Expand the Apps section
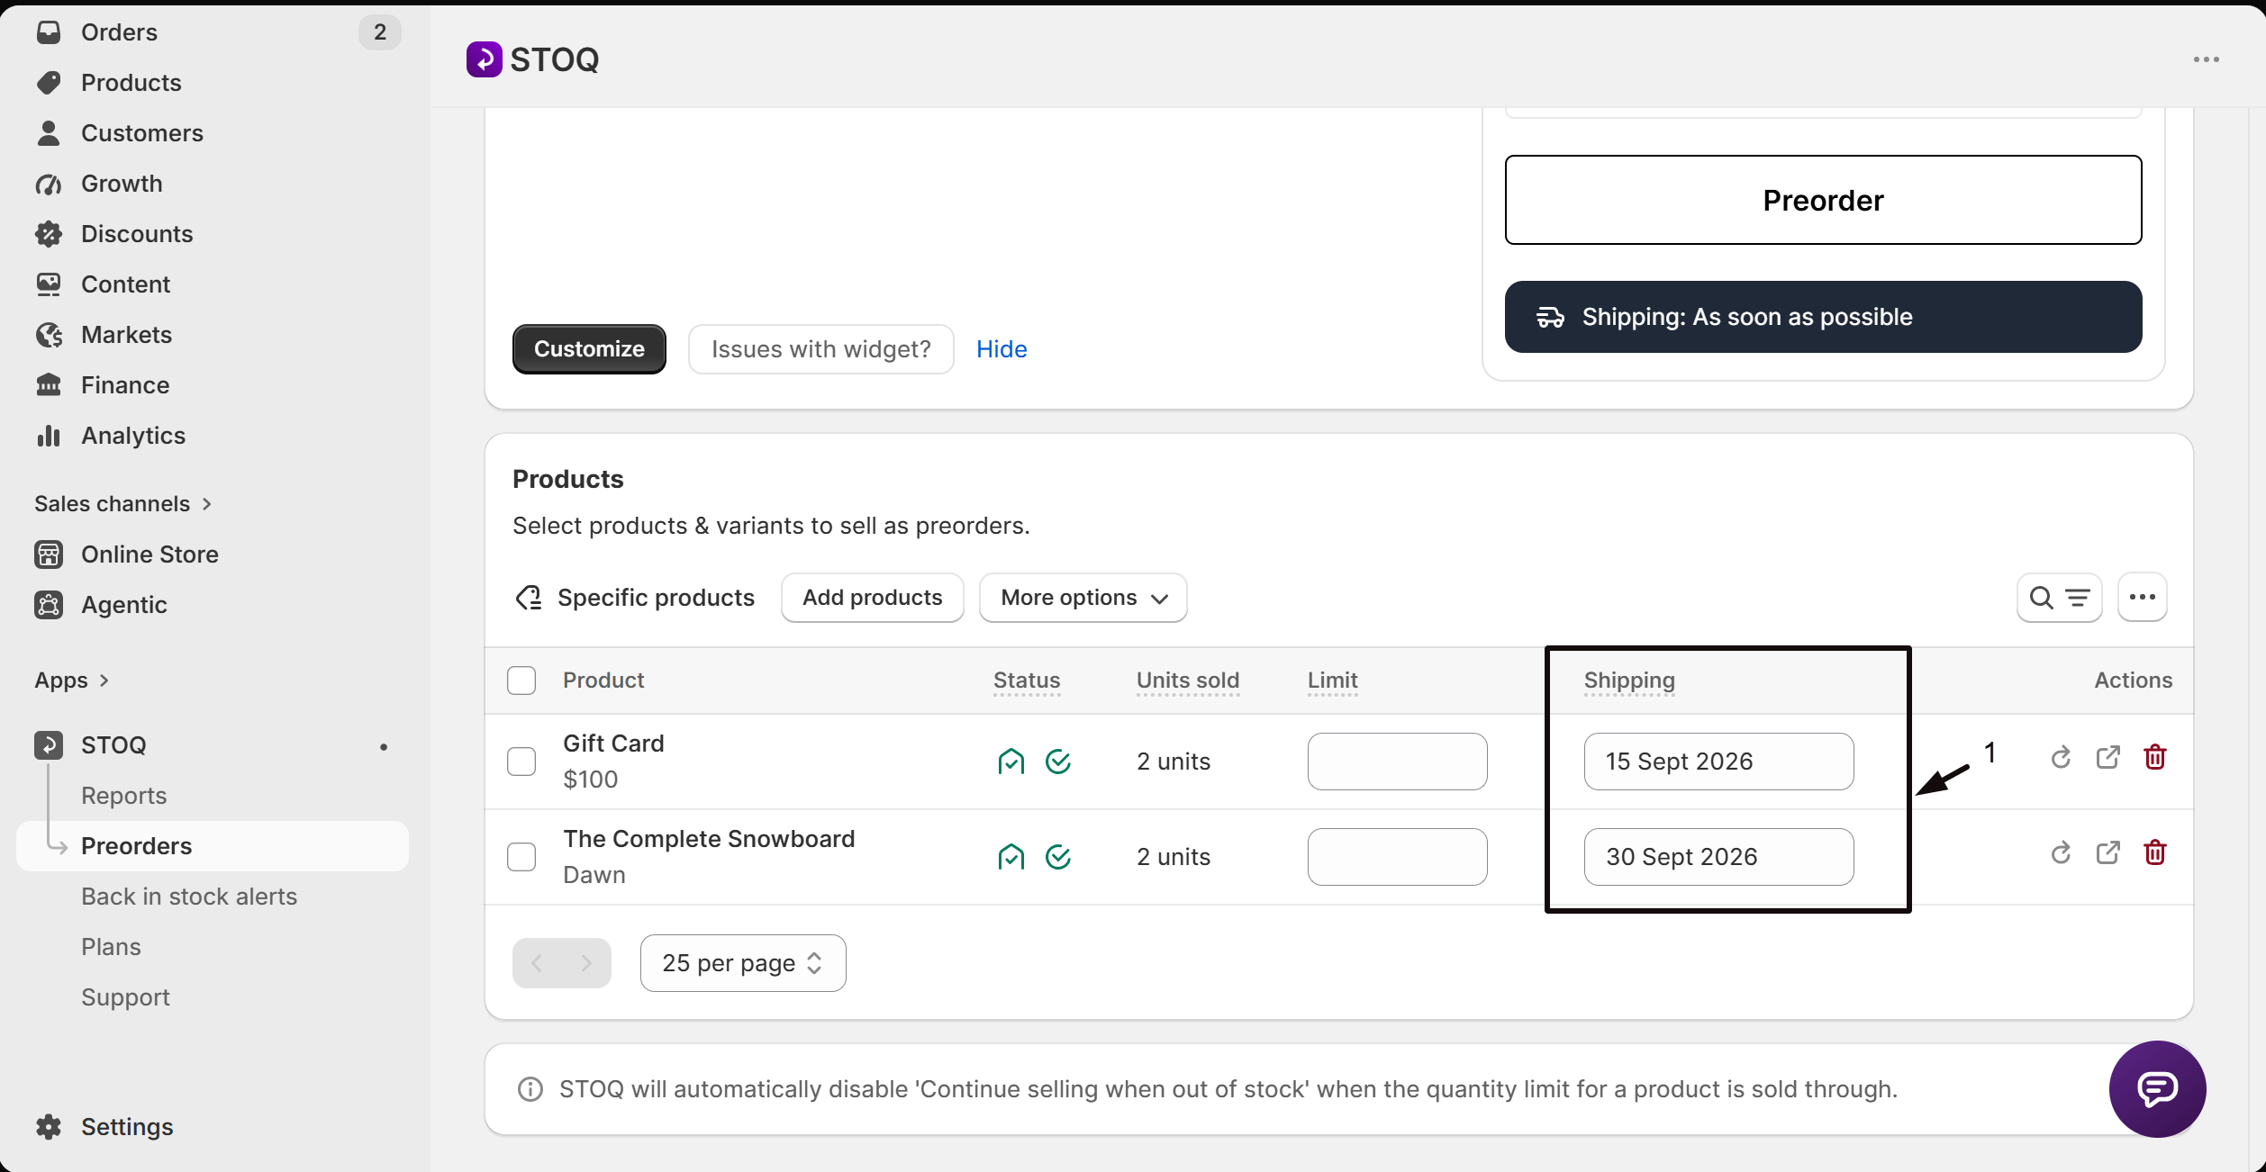The width and height of the screenshot is (2266, 1172). pyautogui.click(x=71, y=681)
